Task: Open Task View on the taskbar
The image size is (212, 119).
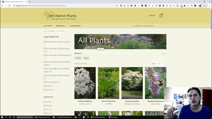Action: point(14,117)
